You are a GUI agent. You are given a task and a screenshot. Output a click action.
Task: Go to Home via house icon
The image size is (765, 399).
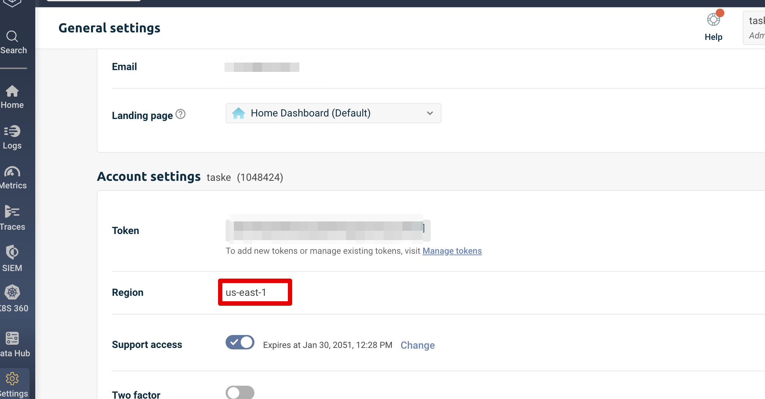pyautogui.click(x=12, y=91)
